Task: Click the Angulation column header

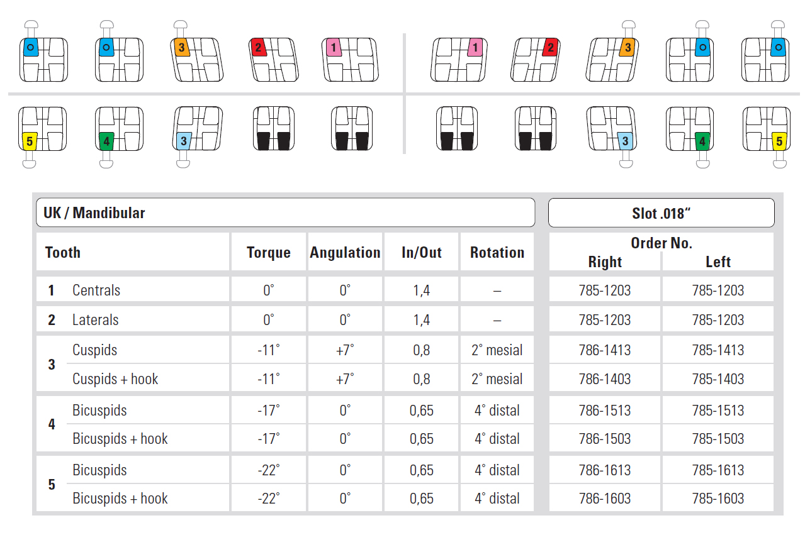Action: [x=345, y=253]
